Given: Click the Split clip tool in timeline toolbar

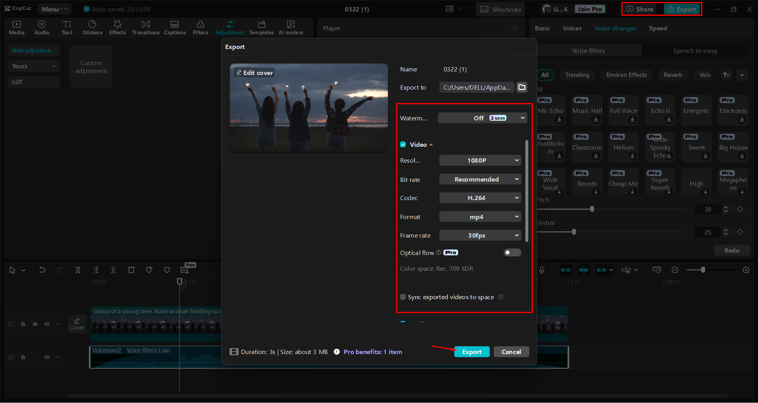Looking at the screenshot, I should 78,270.
